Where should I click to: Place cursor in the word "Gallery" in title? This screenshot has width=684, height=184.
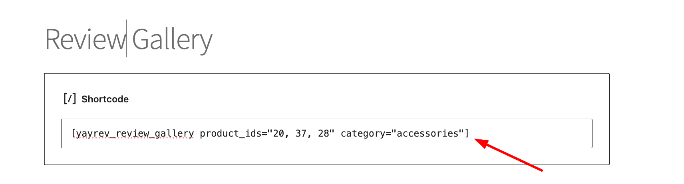(172, 39)
